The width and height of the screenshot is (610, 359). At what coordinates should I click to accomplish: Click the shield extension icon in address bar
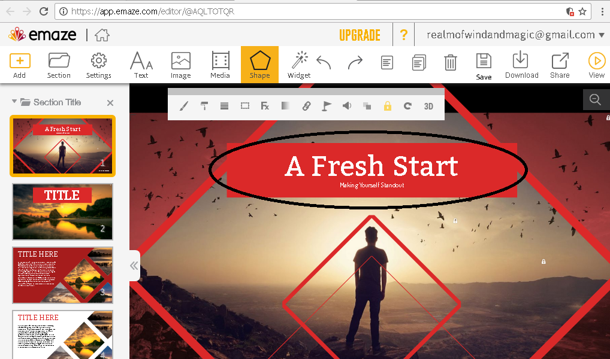click(570, 11)
